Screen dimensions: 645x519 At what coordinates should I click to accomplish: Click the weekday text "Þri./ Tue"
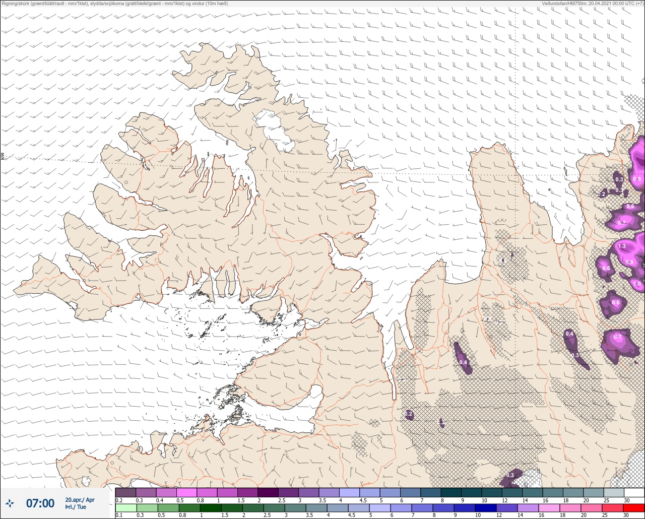point(76,507)
